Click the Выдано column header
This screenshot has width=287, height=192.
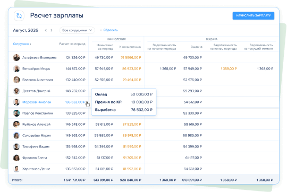tap(197, 47)
